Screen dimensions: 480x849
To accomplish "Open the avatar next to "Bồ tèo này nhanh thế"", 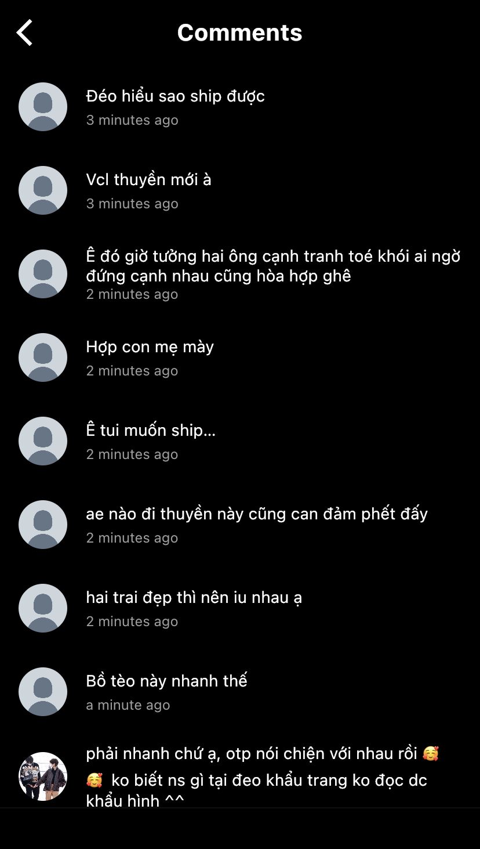I will pos(43,692).
